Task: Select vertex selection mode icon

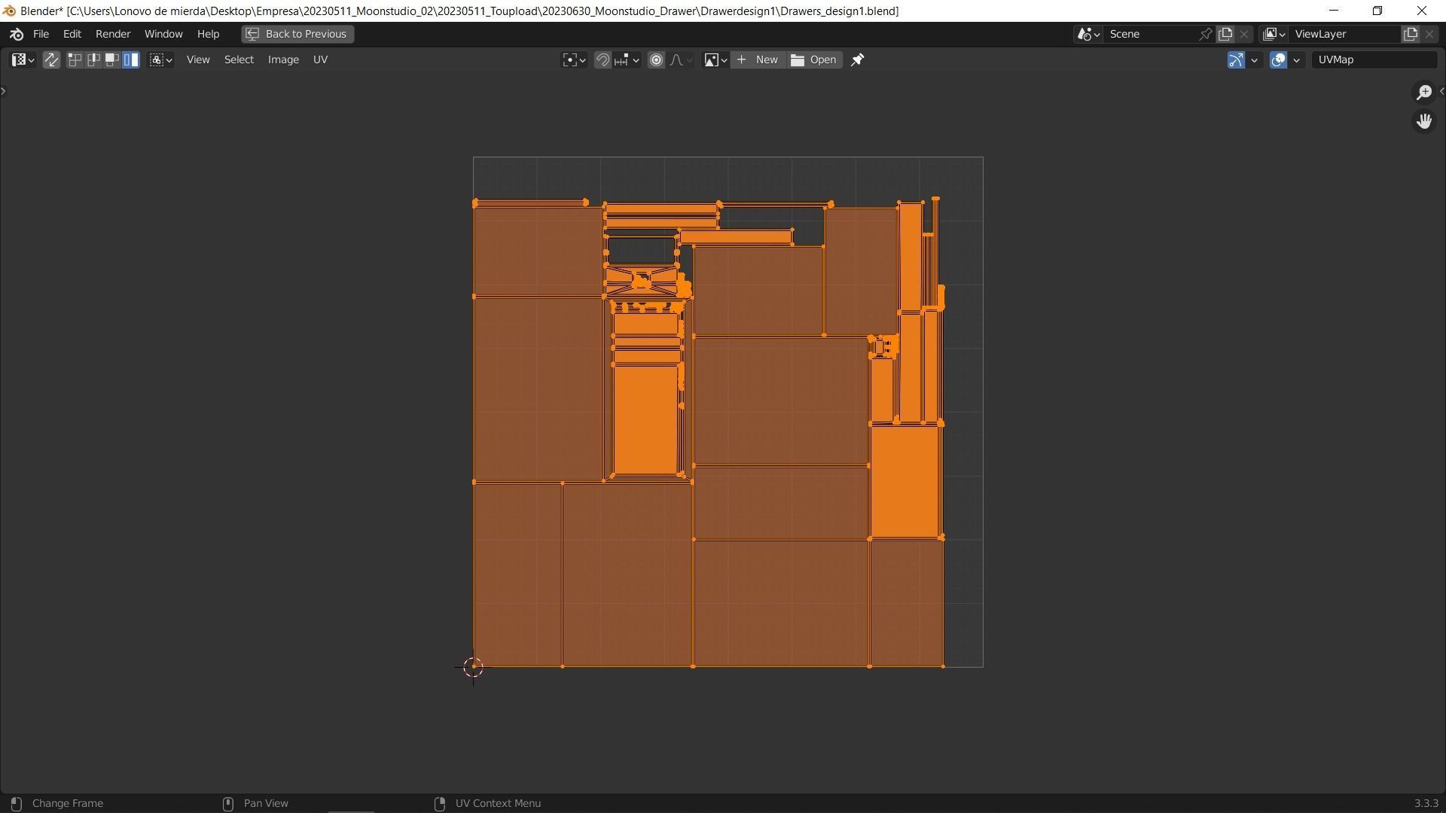Action: pos(75,59)
